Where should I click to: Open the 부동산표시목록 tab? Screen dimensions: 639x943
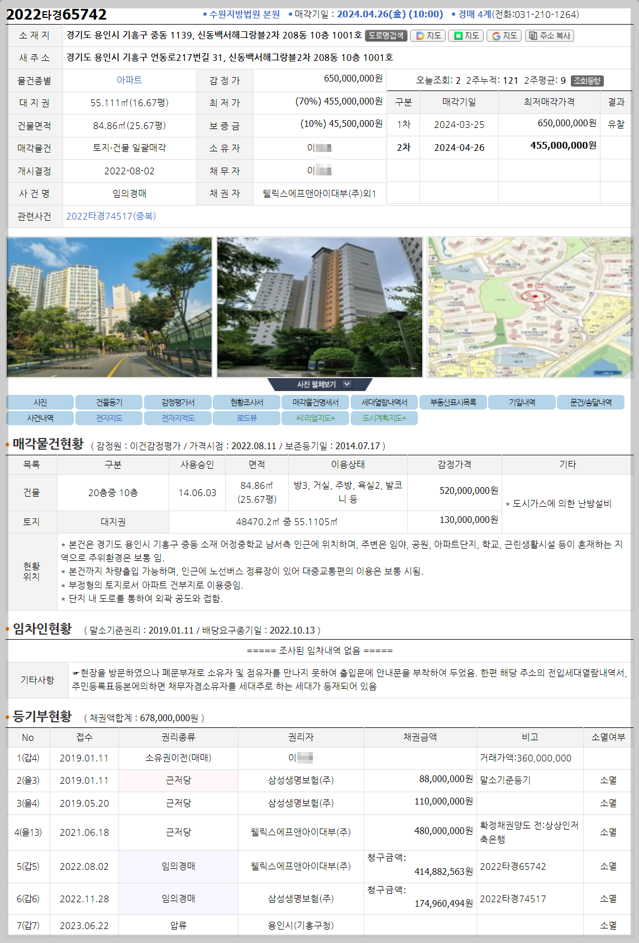pyautogui.click(x=453, y=402)
